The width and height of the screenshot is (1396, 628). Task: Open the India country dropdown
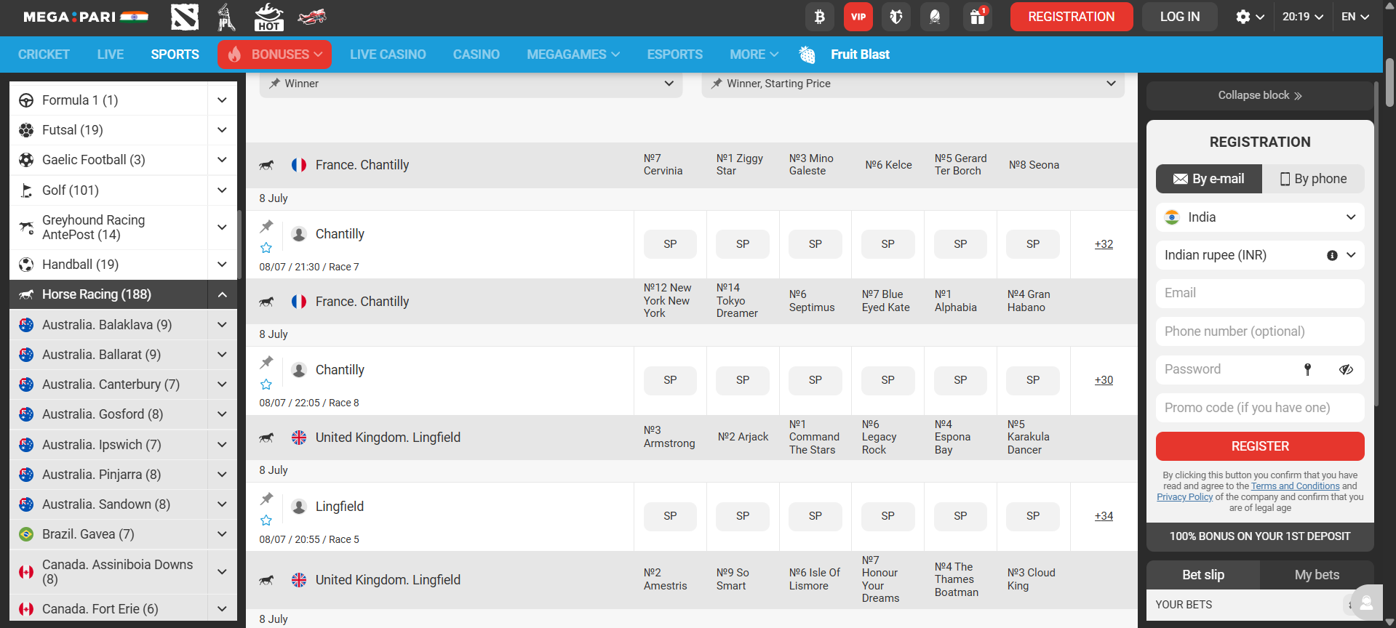1259,217
